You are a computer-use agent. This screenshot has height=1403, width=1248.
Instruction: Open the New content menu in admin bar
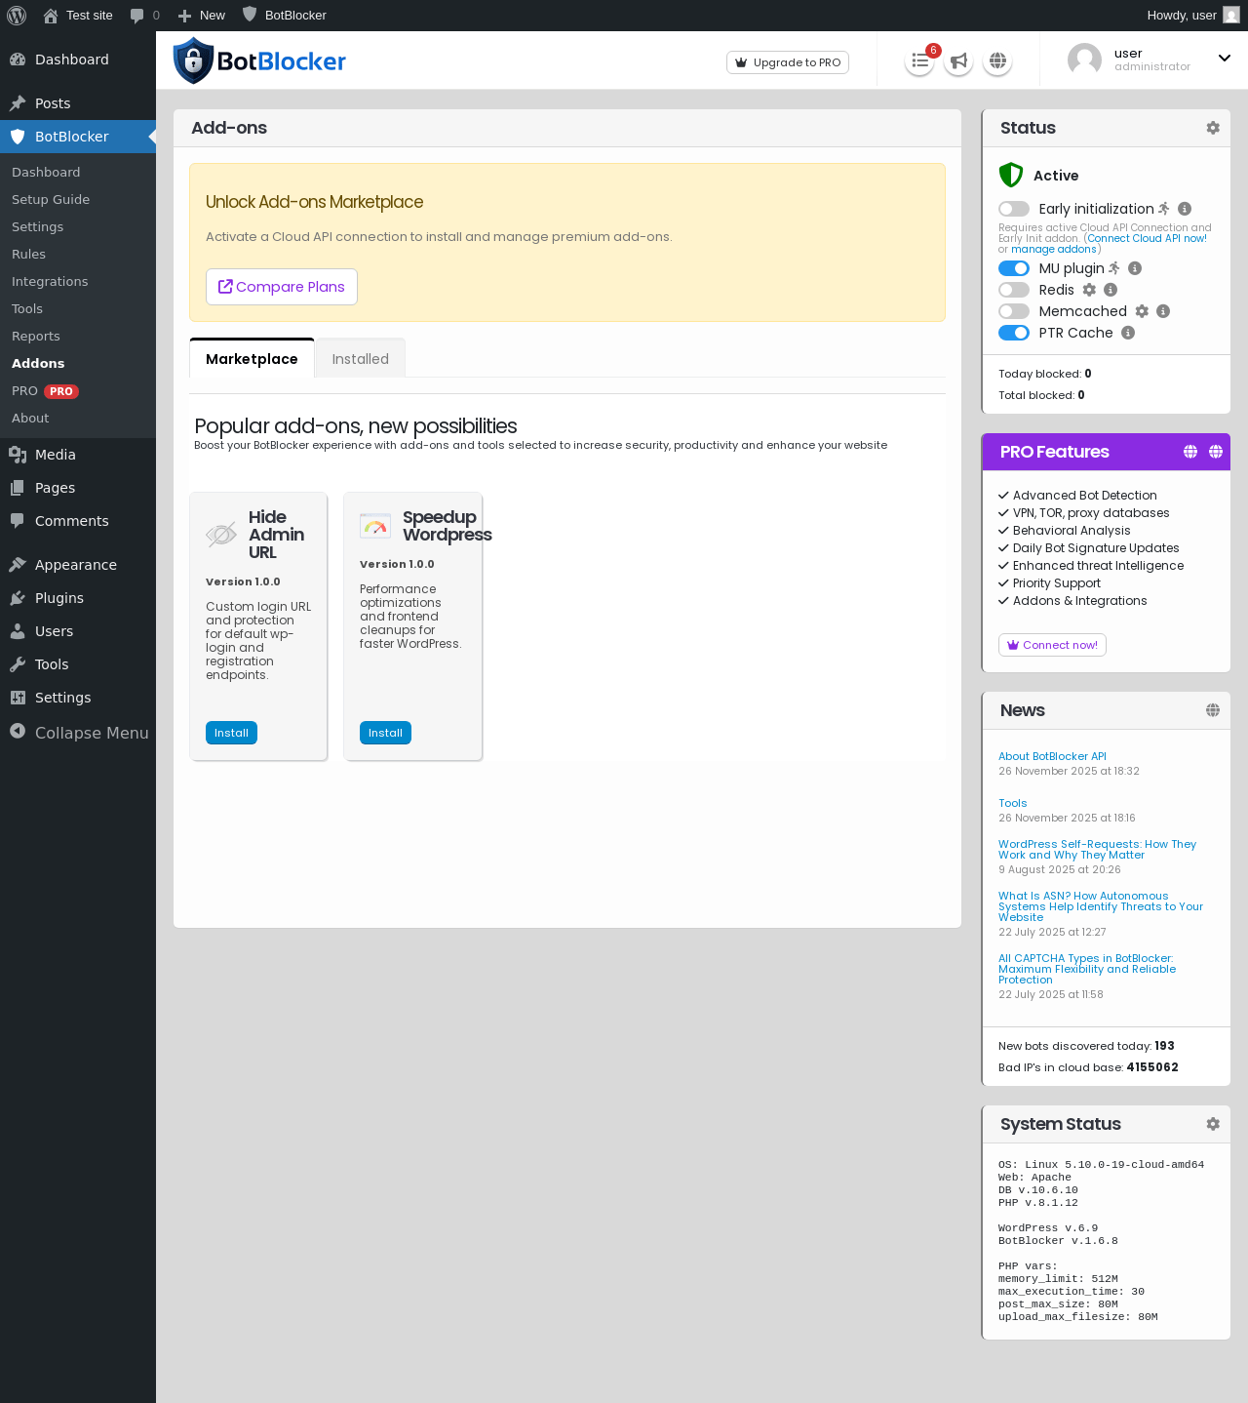click(202, 16)
